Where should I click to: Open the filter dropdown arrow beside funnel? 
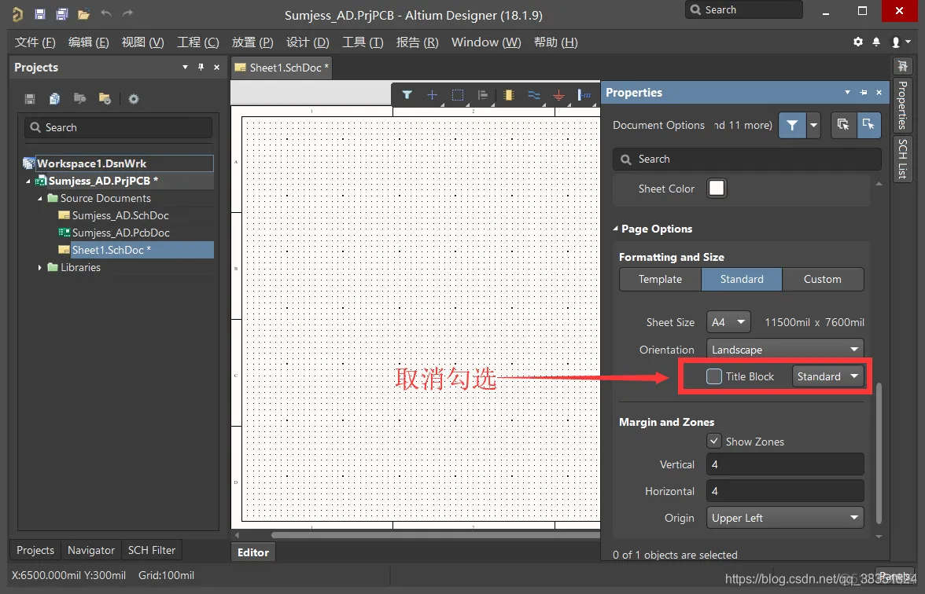813,125
